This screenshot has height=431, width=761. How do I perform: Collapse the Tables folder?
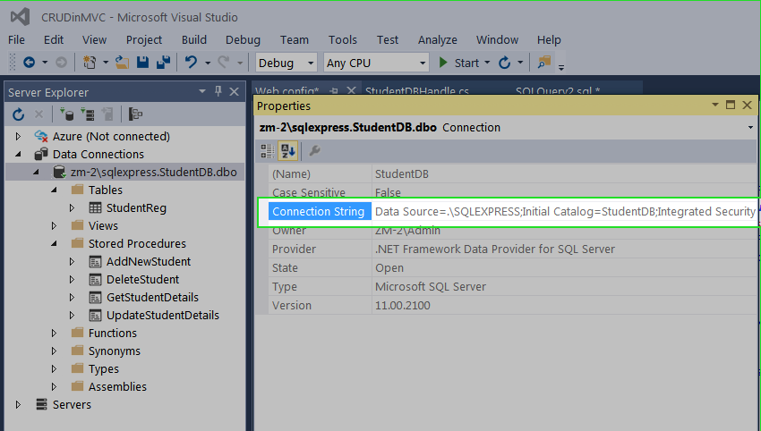[x=55, y=190]
